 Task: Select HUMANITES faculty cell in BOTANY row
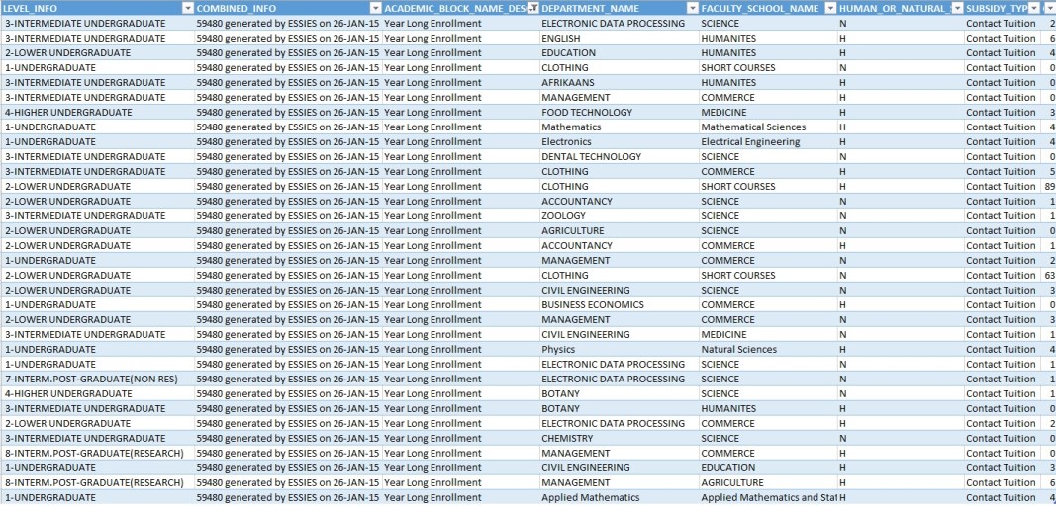pos(768,408)
